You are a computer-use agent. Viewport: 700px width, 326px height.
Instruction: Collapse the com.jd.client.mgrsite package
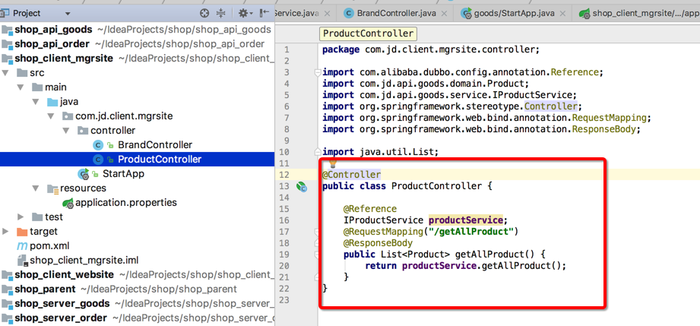click(x=52, y=116)
